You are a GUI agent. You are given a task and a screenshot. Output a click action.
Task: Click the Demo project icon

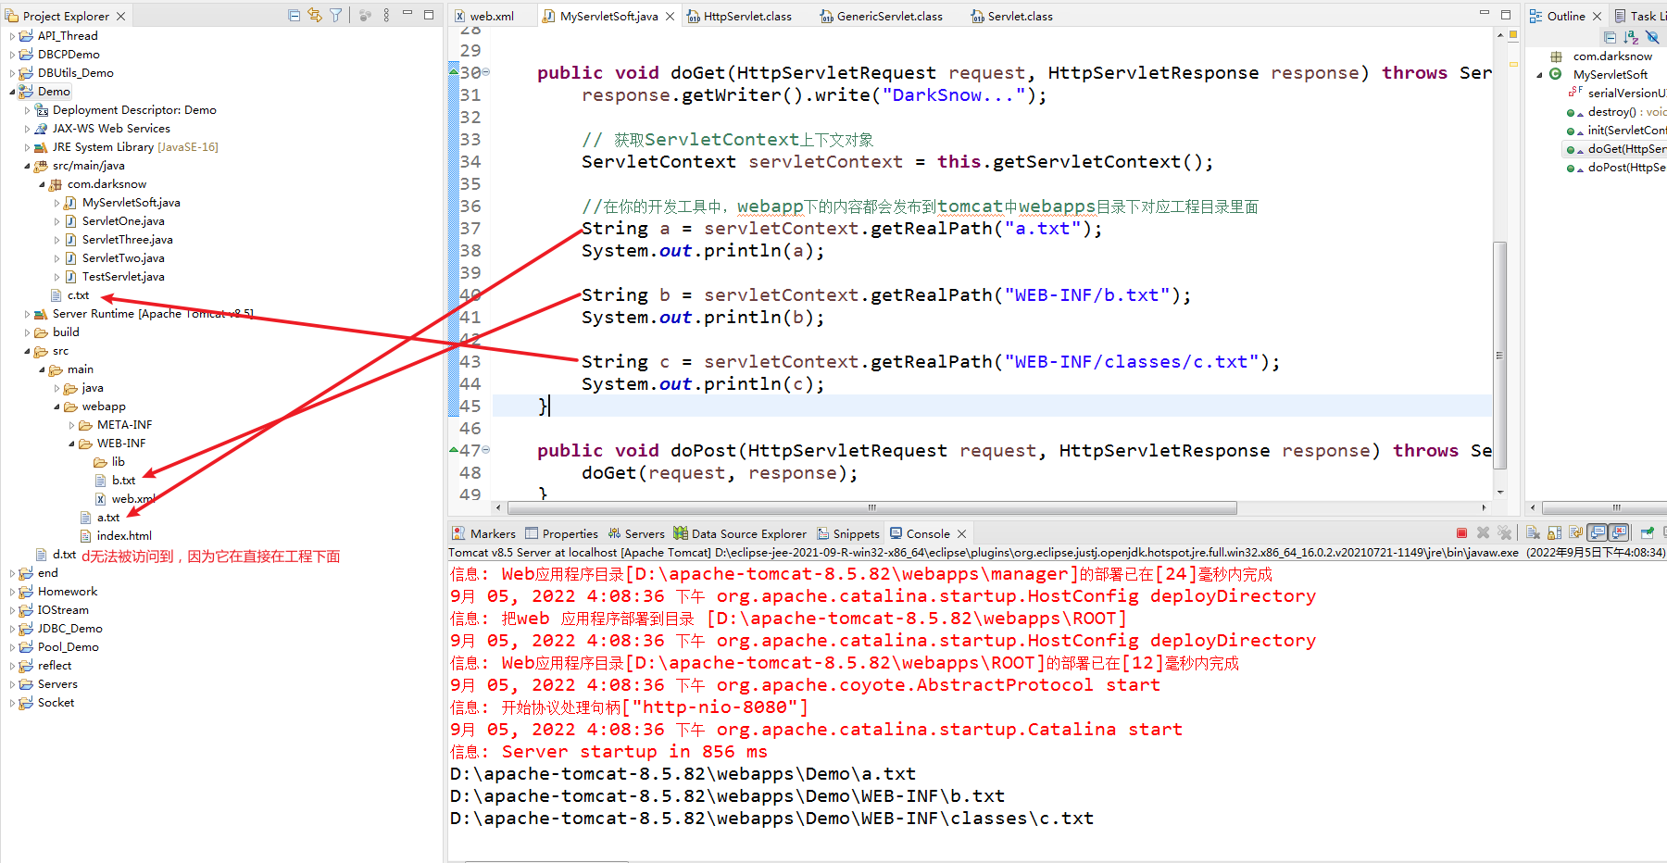click(26, 92)
